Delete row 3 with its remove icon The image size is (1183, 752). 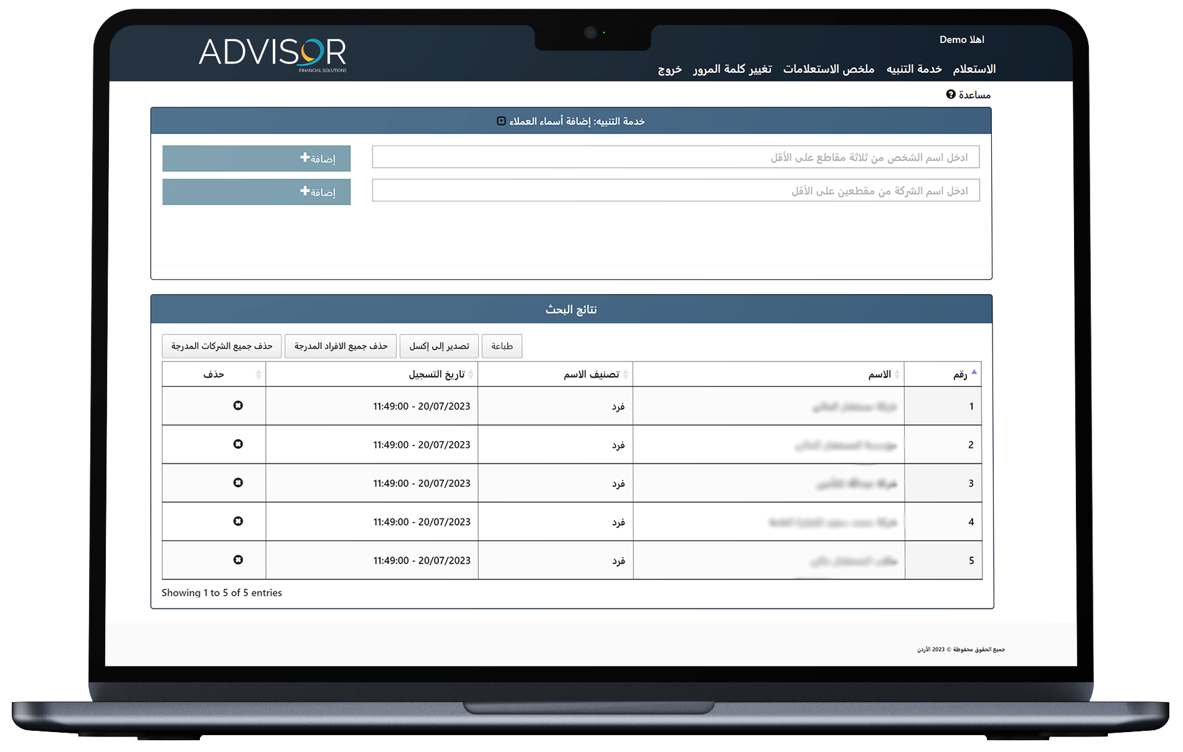(x=238, y=483)
